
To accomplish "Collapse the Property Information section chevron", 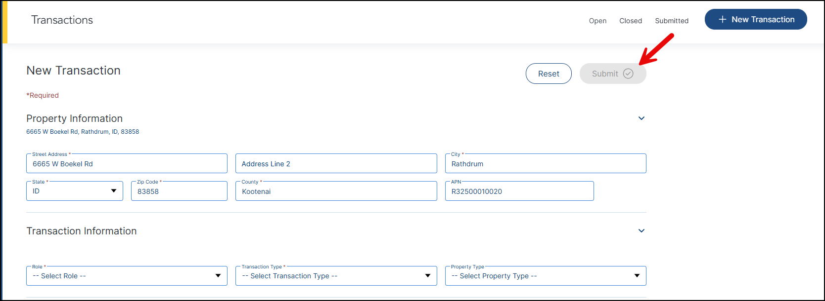I will pos(642,118).
